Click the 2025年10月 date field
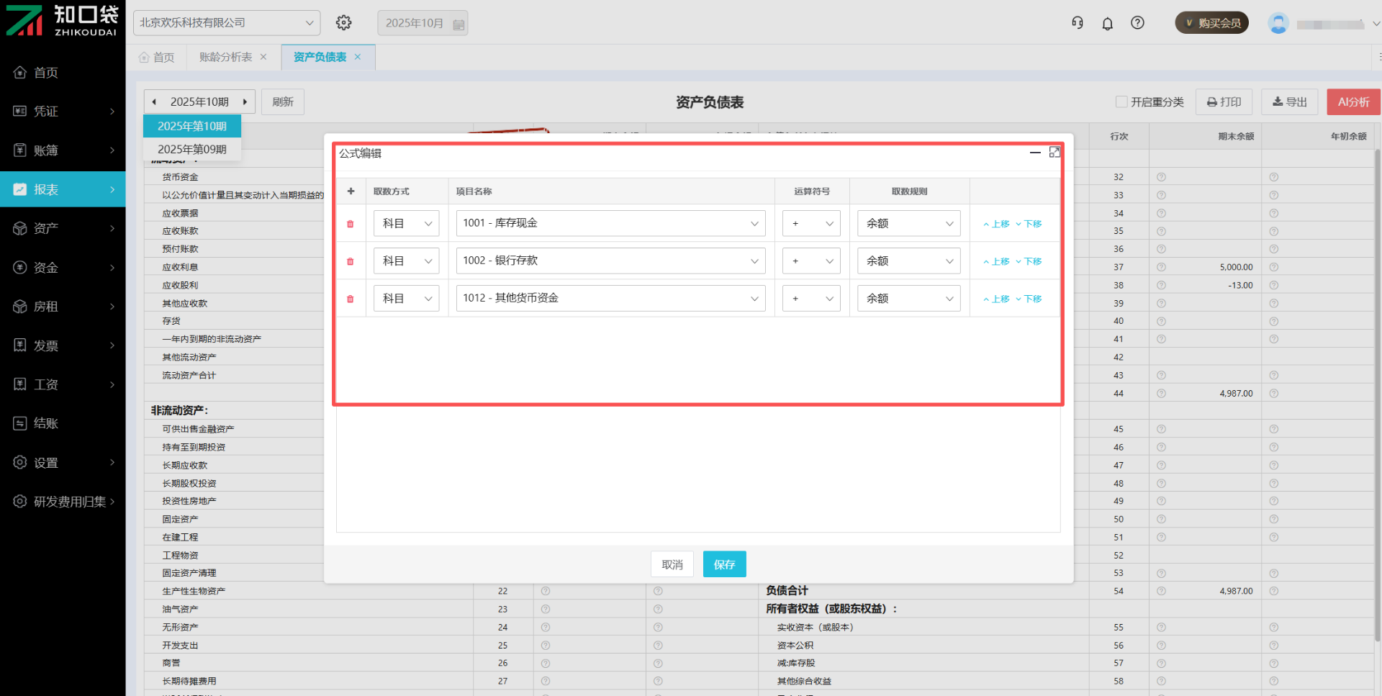1382x696 pixels. [423, 23]
